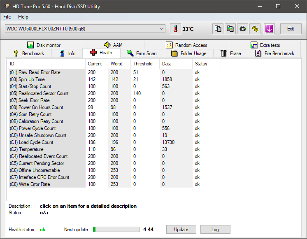Click the copy text to clipboard icon
Screen dimensions: 307x239
[x=218, y=29]
